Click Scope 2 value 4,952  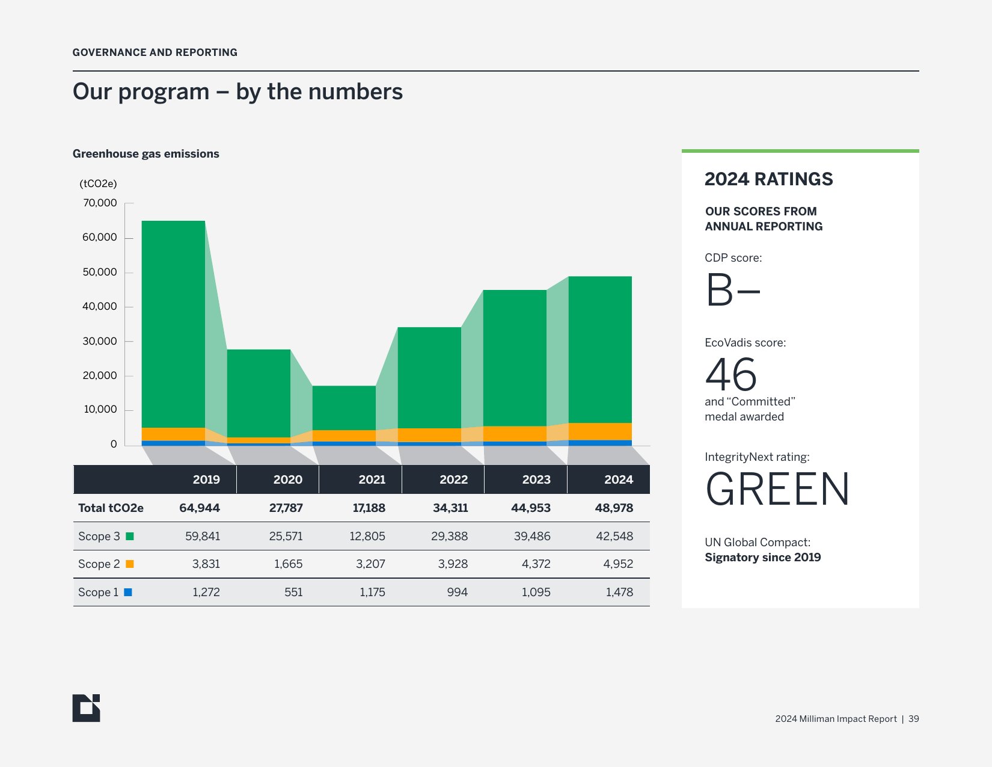[618, 564]
